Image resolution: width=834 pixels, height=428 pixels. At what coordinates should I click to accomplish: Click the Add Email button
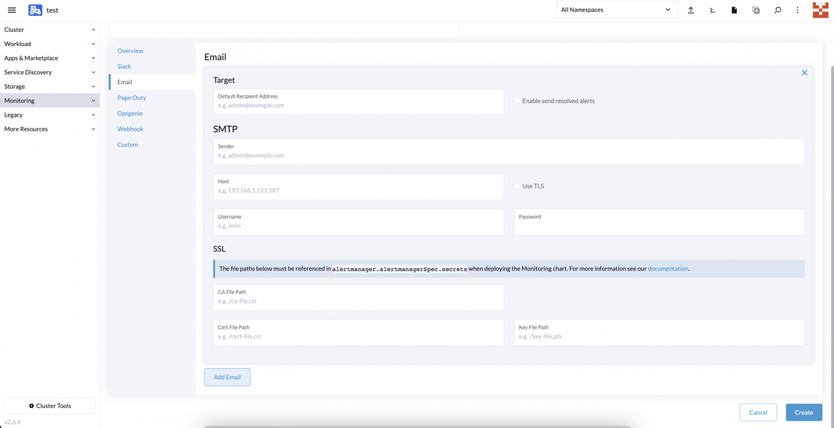227,377
